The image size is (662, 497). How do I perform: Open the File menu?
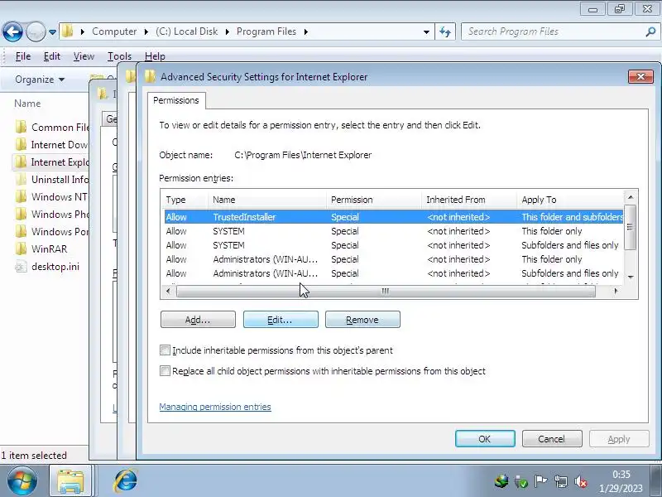23,56
